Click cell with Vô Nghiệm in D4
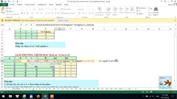Image resolution: width=177 pixels, height=99 pixels. 46,32
